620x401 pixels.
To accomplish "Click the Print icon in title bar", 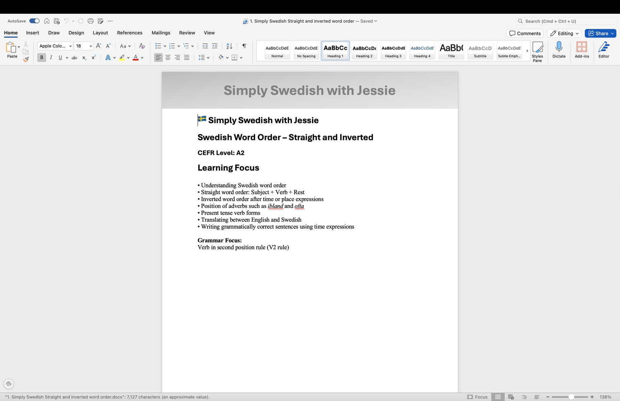I will coord(91,21).
